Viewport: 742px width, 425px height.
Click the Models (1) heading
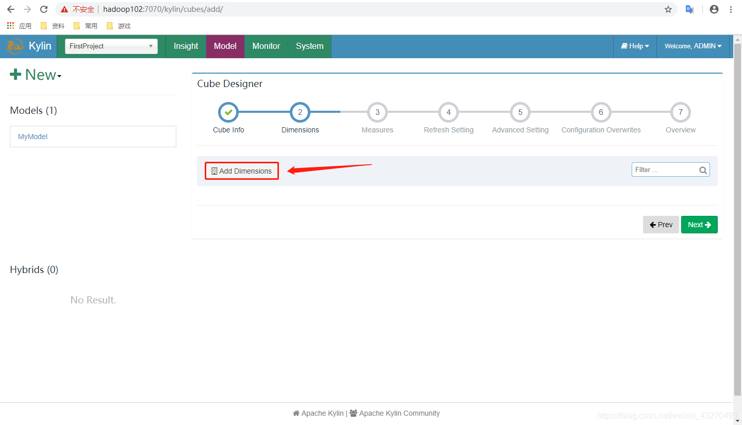point(34,111)
